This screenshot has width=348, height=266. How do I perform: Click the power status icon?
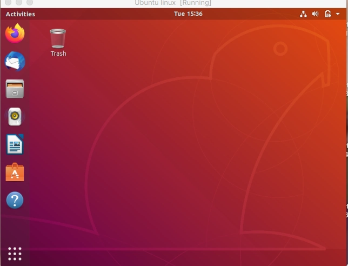(x=328, y=14)
